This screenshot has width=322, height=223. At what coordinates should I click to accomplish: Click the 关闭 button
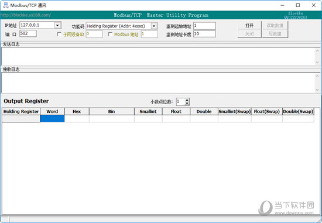click(249, 34)
